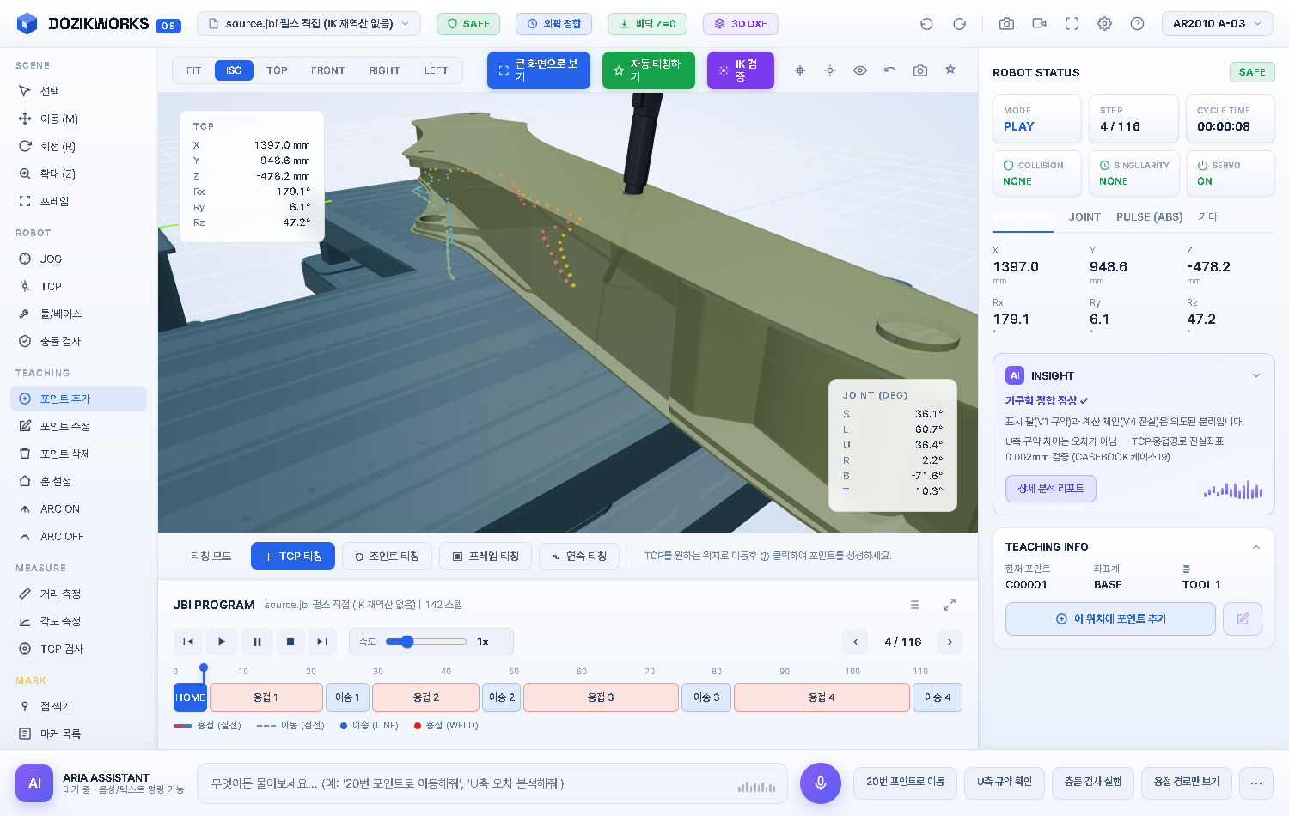Switch teaching mode to 조인트 티칭

coord(387,557)
